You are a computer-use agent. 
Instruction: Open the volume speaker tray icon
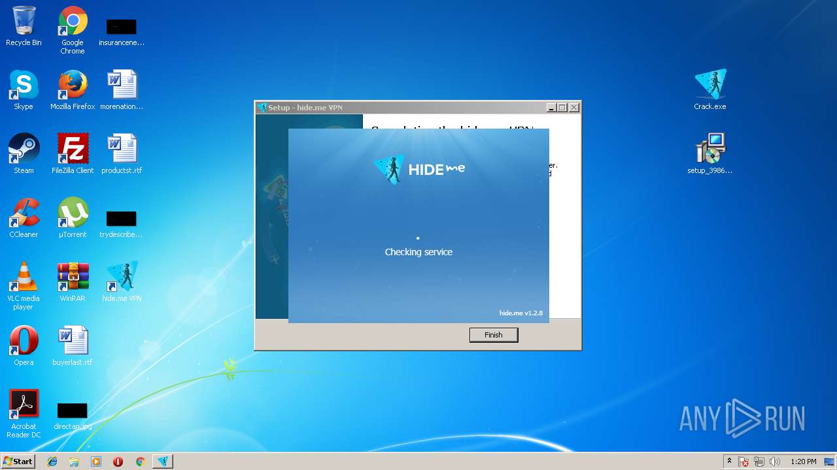tap(775, 462)
